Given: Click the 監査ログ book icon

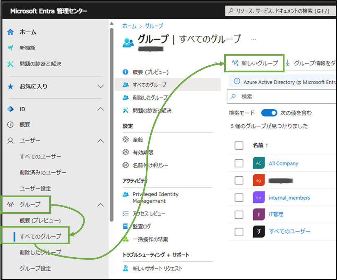Looking at the screenshot, I should (125, 226).
